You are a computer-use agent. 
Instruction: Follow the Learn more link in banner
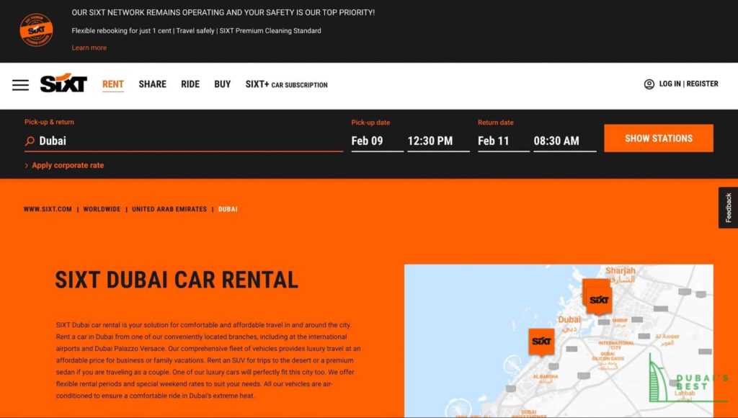[89, 48]
